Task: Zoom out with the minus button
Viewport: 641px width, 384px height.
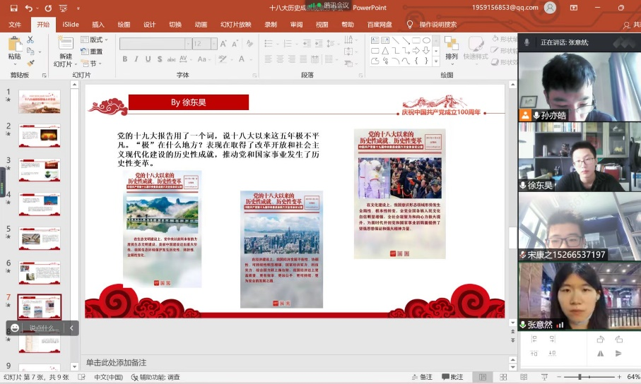Action: 559,377
